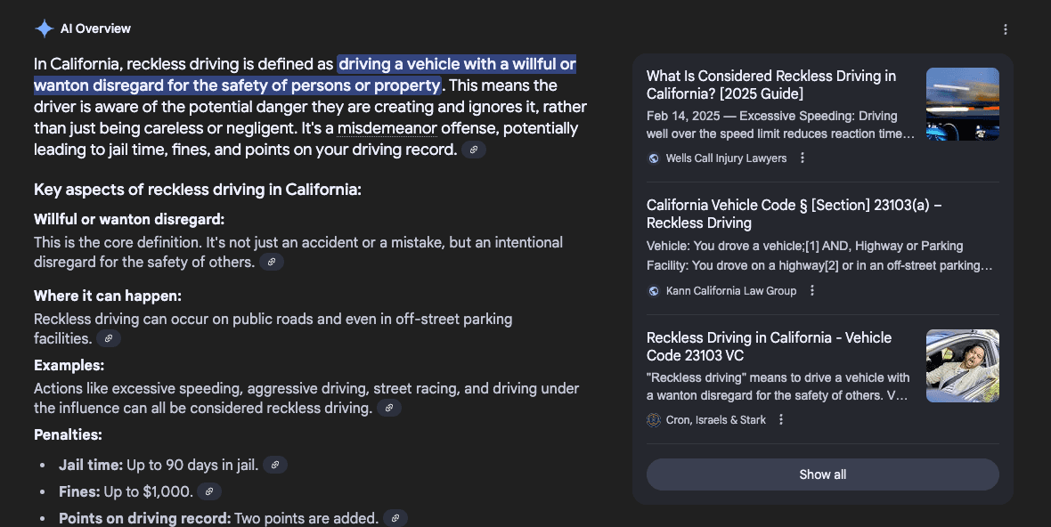
Task: Click the link icon after "parking facilities"
Action: pos(109,338)
